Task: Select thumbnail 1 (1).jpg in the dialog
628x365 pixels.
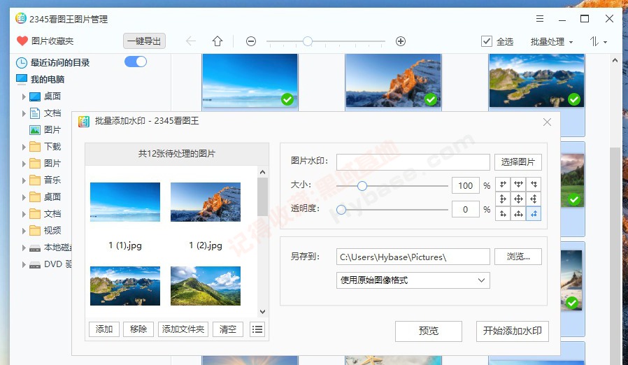Action: [x=125, y=202]
